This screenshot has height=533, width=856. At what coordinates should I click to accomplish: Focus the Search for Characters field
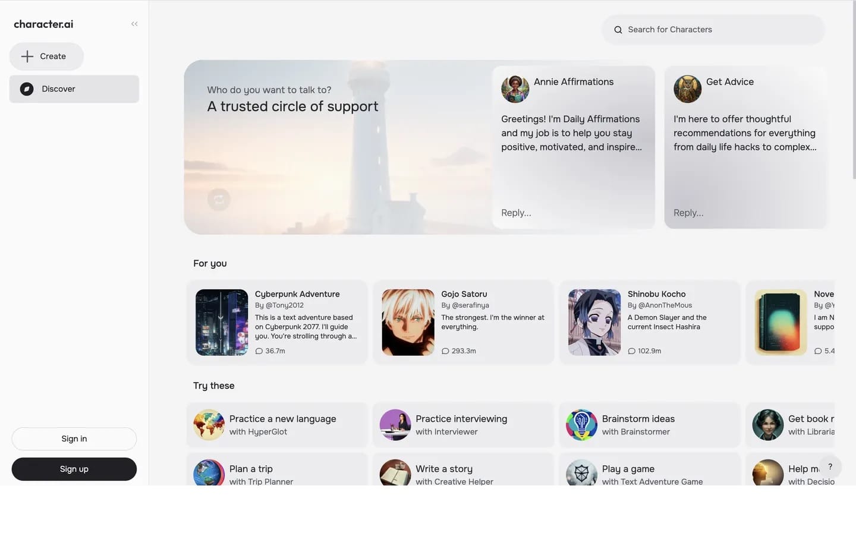click(x=713, y=30)
